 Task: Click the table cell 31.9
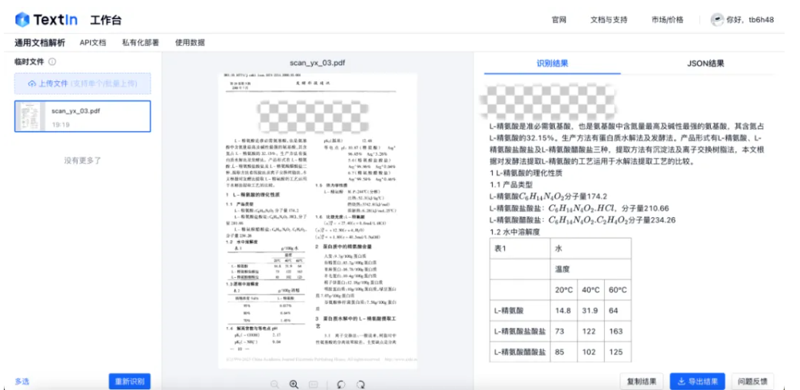pos(591,310)
